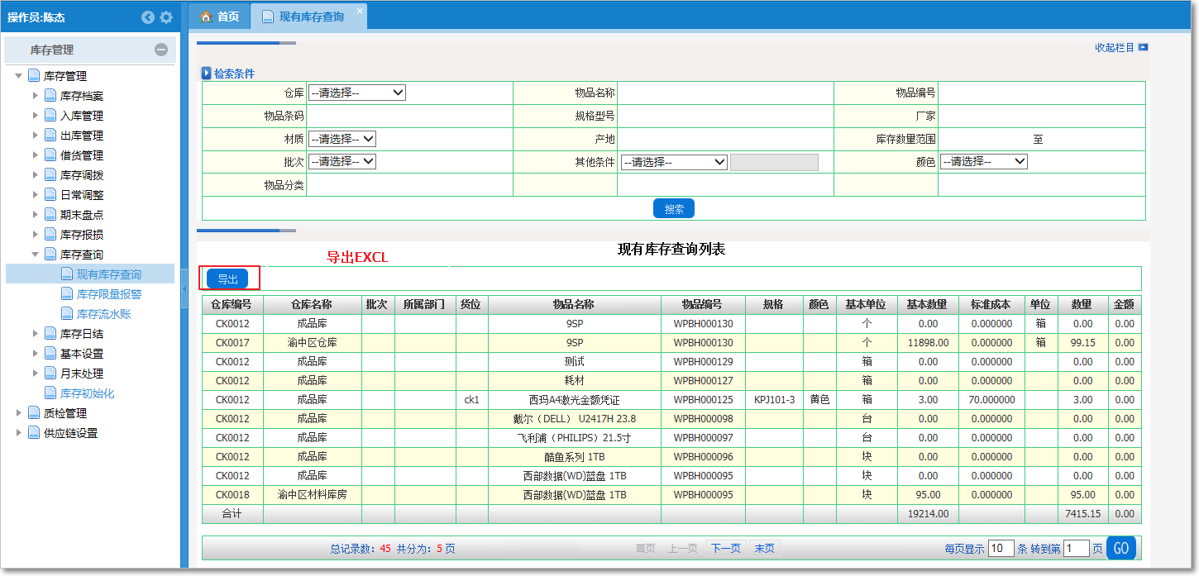Close the 现有库存查询 tab
Viewport: 1199px width, 576px height.
pos(360,11)
